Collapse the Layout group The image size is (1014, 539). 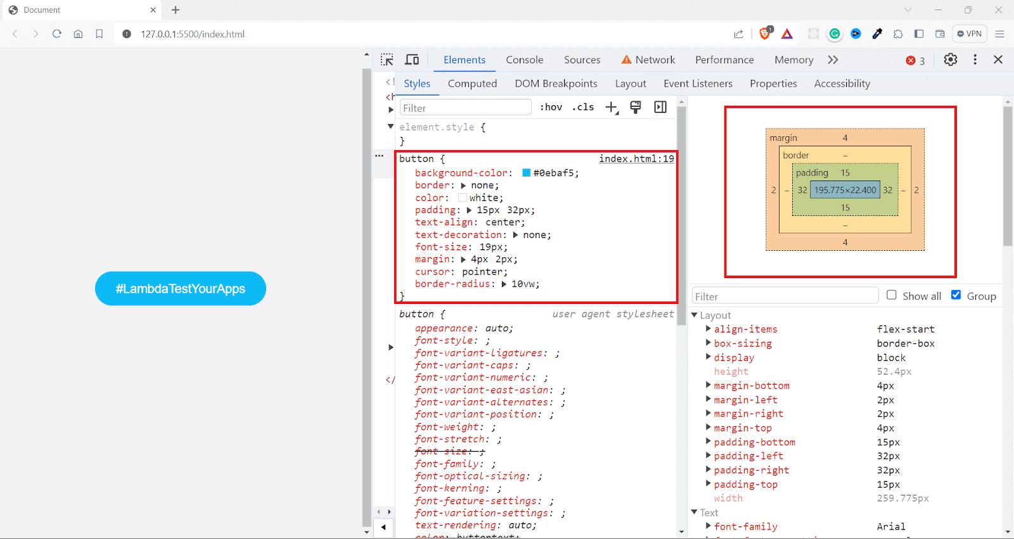coord(695,315)
